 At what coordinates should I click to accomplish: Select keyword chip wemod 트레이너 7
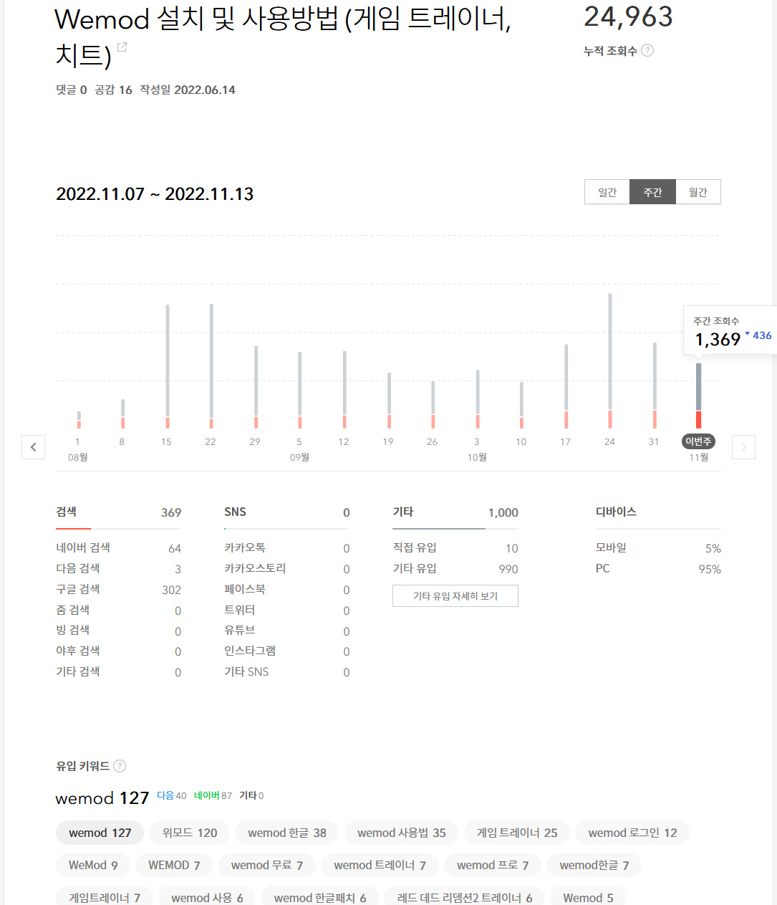380,865
